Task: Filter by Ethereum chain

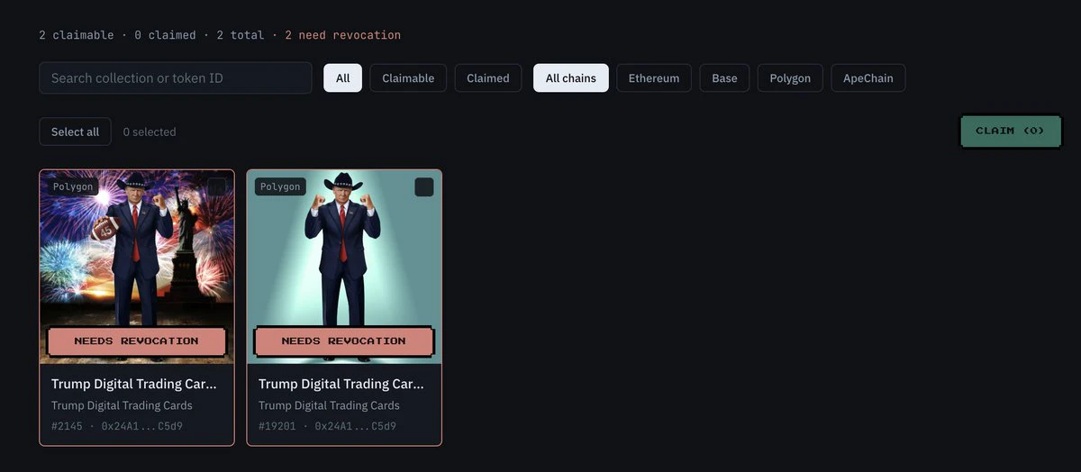Action: coord(654,78)
